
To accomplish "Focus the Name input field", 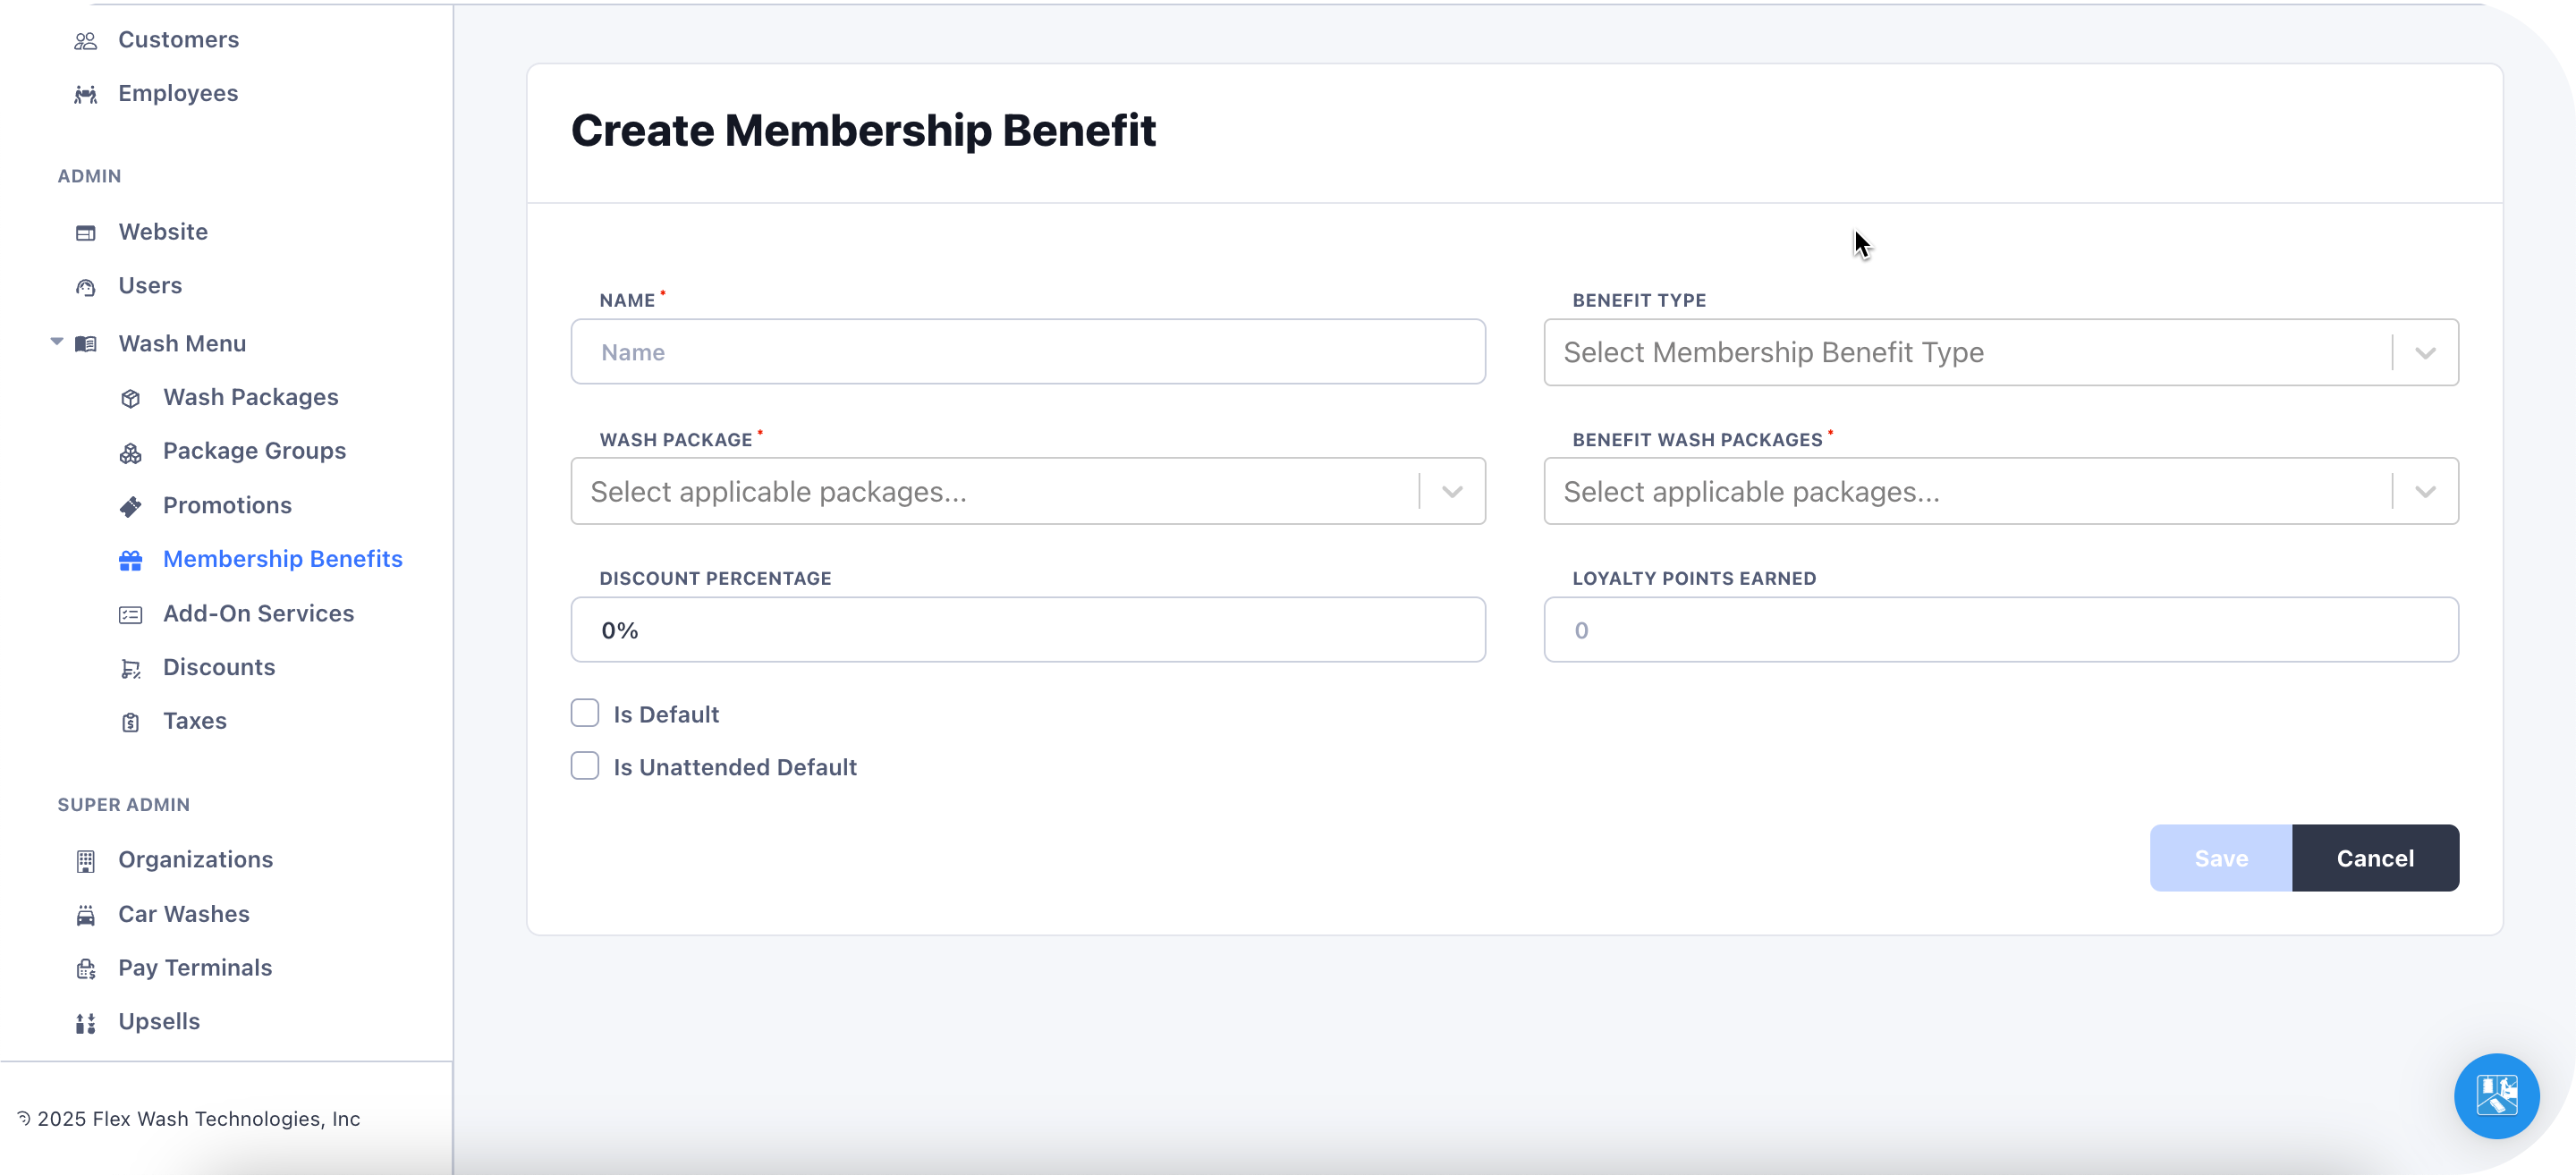I will point(1027,352).
